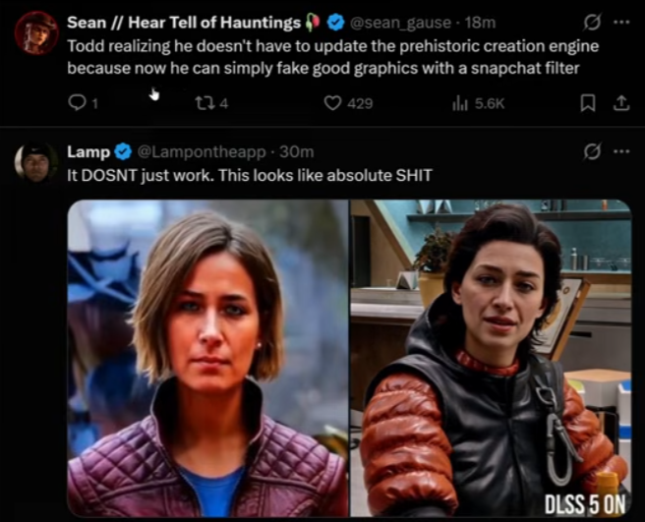645x522 pixels.
Task: Click Grok icon on Lamp's tweet
Action: coord(592,151)
